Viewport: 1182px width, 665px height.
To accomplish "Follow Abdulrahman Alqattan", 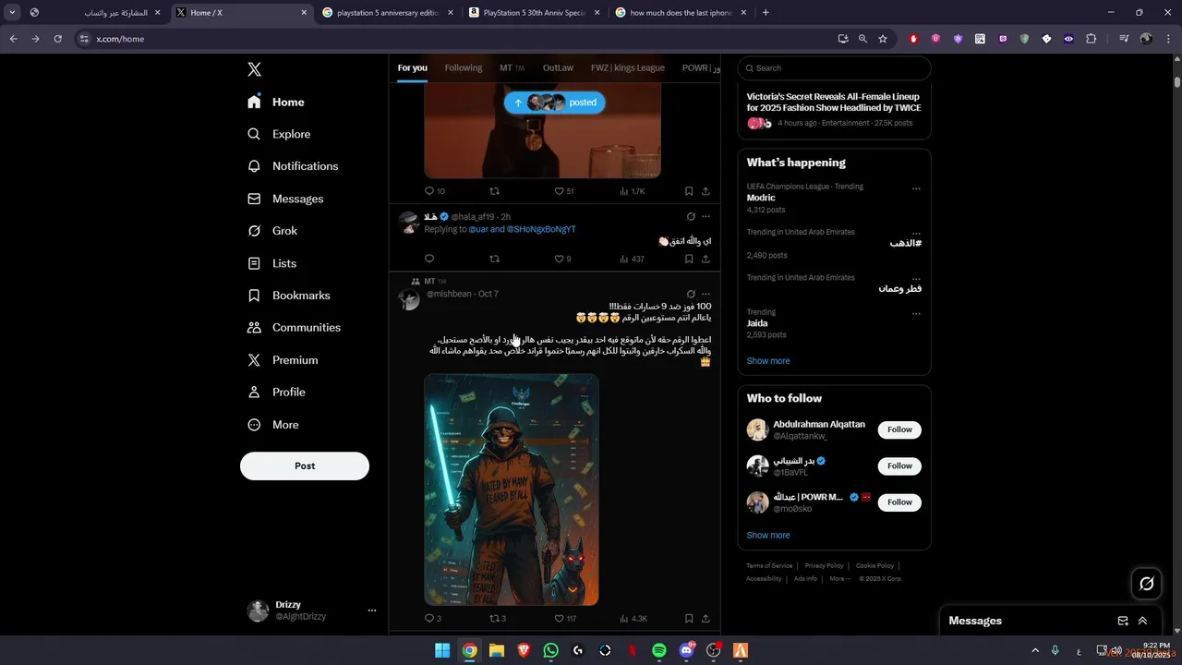I will (899, 429).
